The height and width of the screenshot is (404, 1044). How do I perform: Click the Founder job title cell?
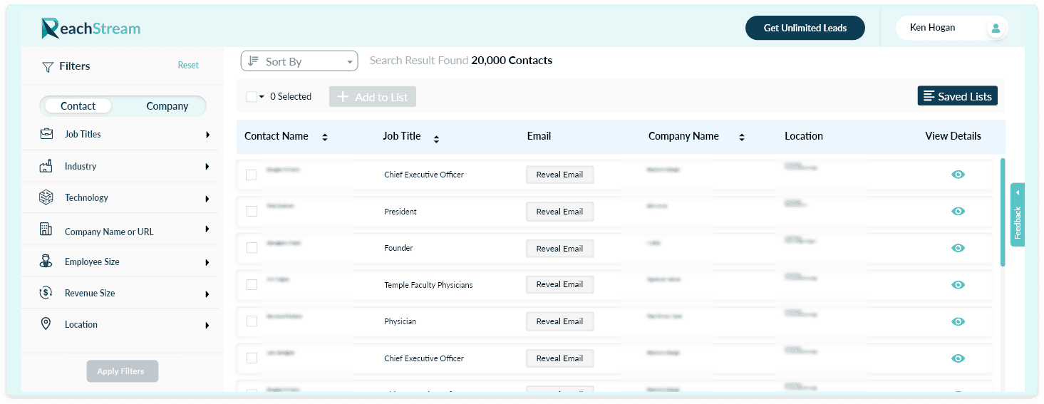tap(398, 248)
